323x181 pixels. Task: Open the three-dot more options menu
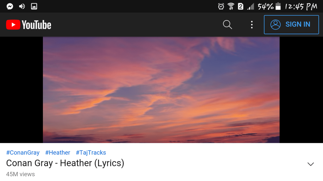252,25
